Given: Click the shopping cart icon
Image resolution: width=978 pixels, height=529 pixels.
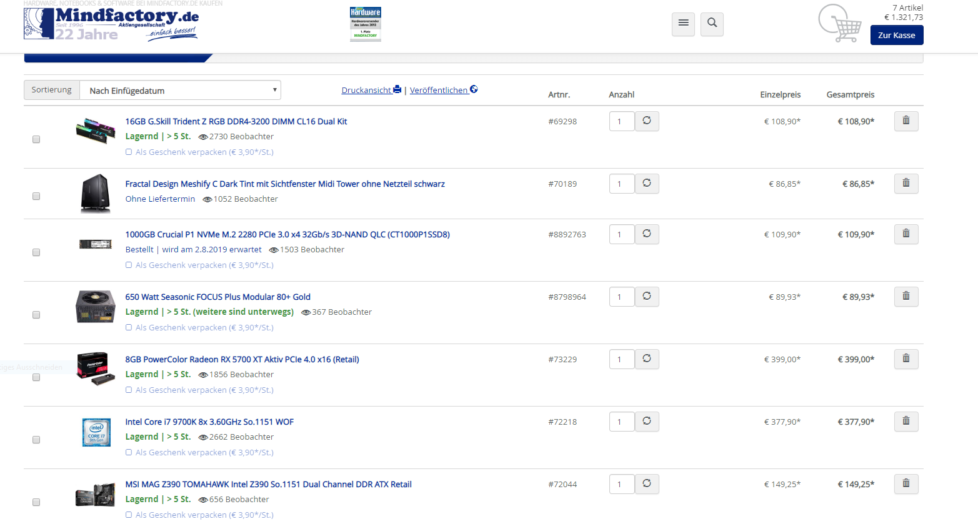Looking at the screenshot, I should point(841,24).
